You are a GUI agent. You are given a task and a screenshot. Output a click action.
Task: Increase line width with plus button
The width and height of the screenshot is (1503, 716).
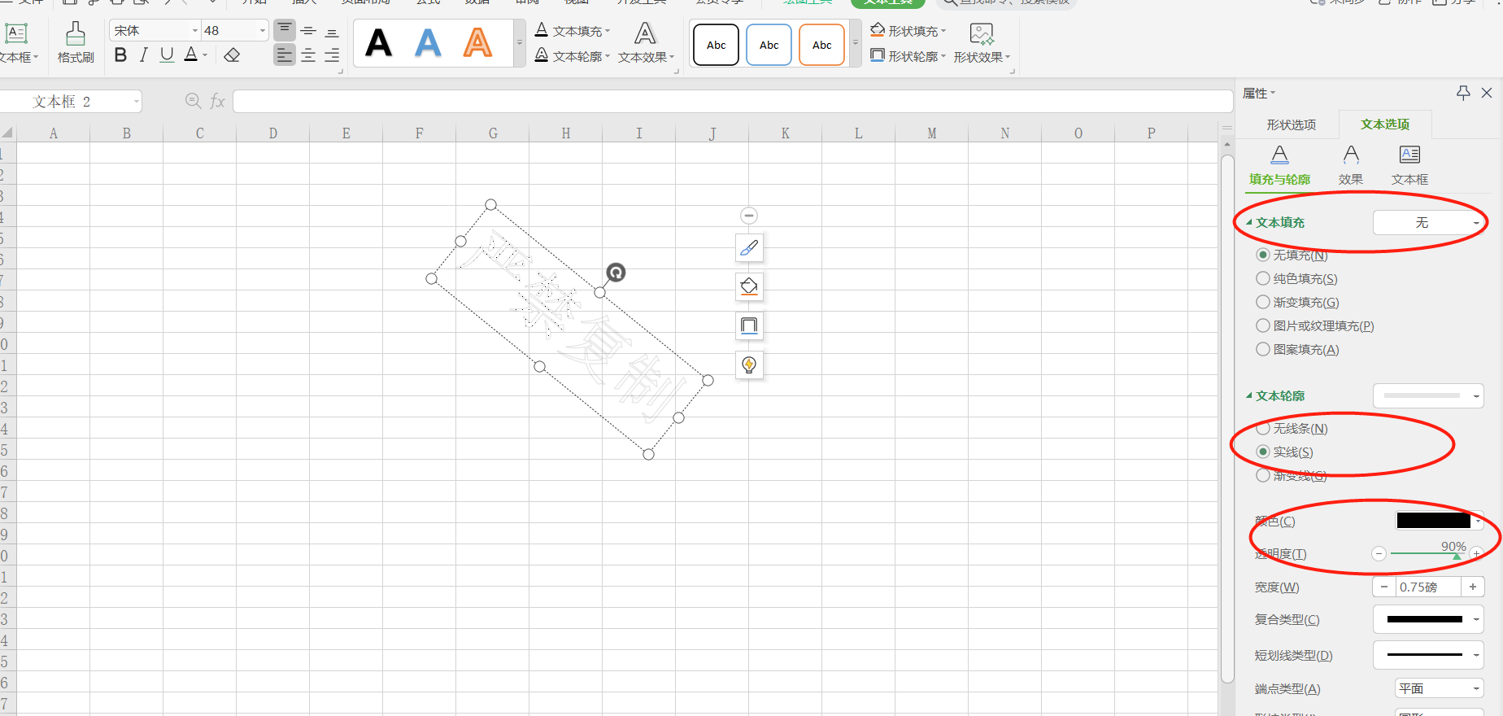[1472, 587]
